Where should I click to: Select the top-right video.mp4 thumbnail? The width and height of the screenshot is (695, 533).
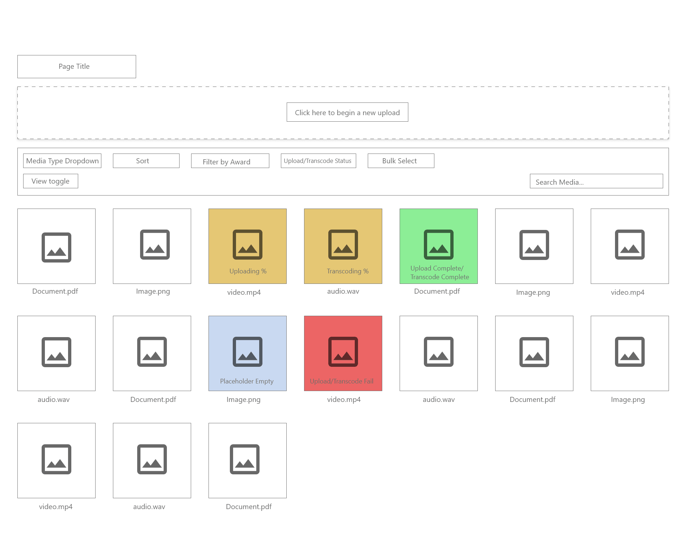[629, 246]
